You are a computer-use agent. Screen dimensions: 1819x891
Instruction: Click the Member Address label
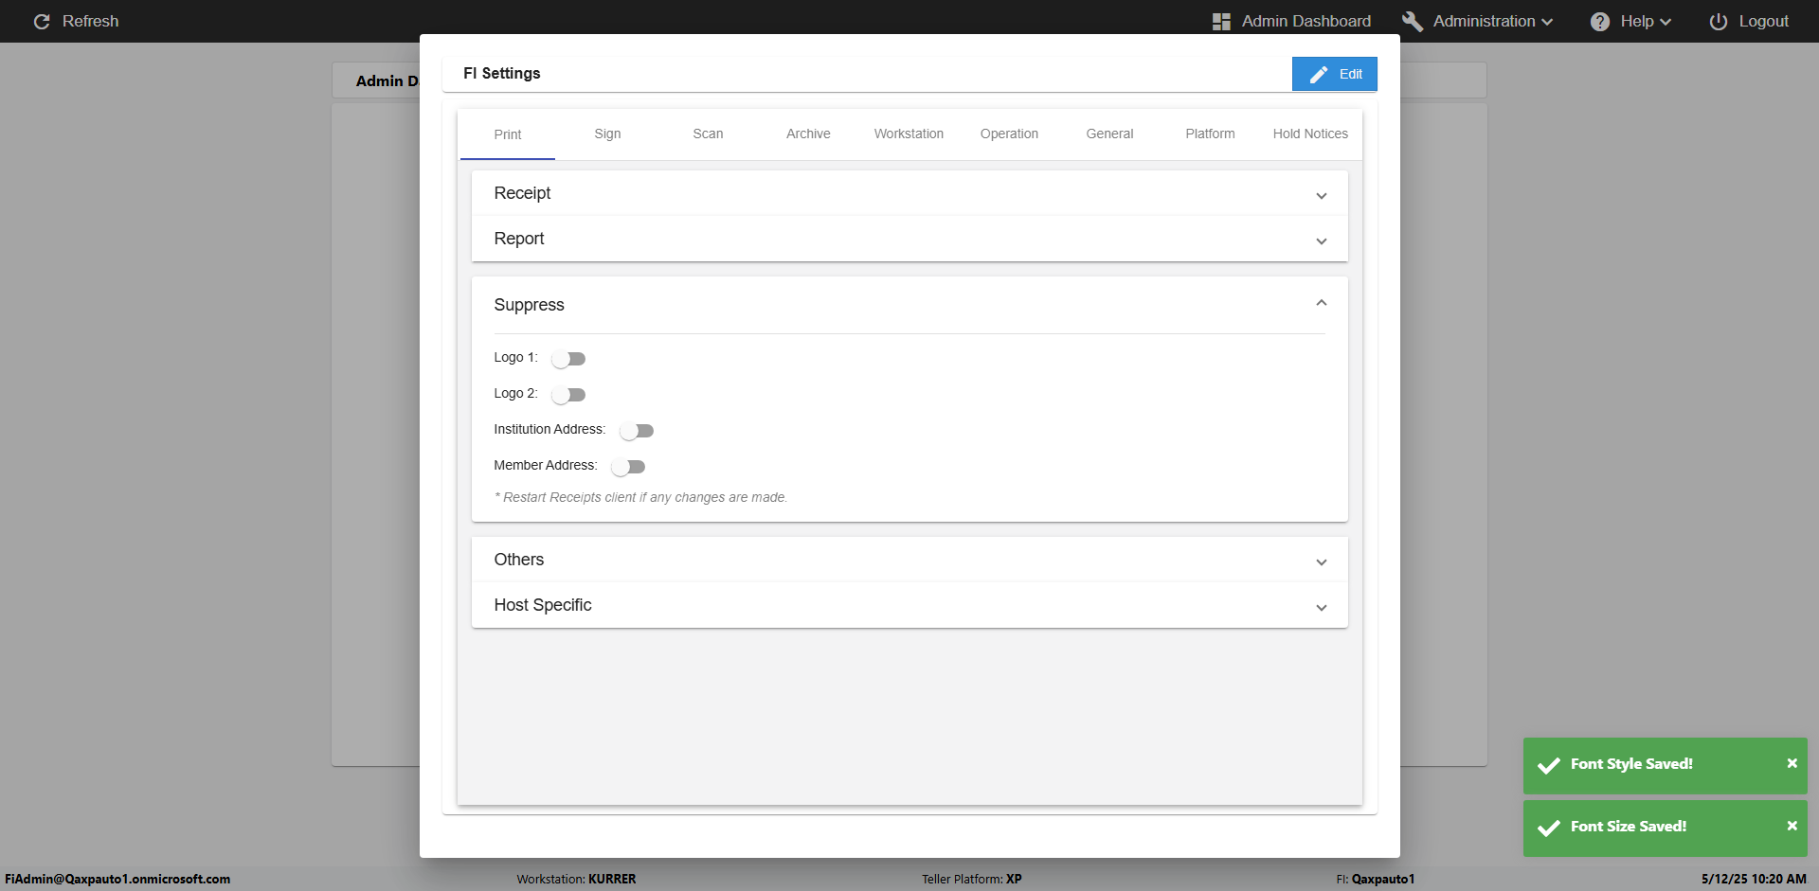(546, 465)
